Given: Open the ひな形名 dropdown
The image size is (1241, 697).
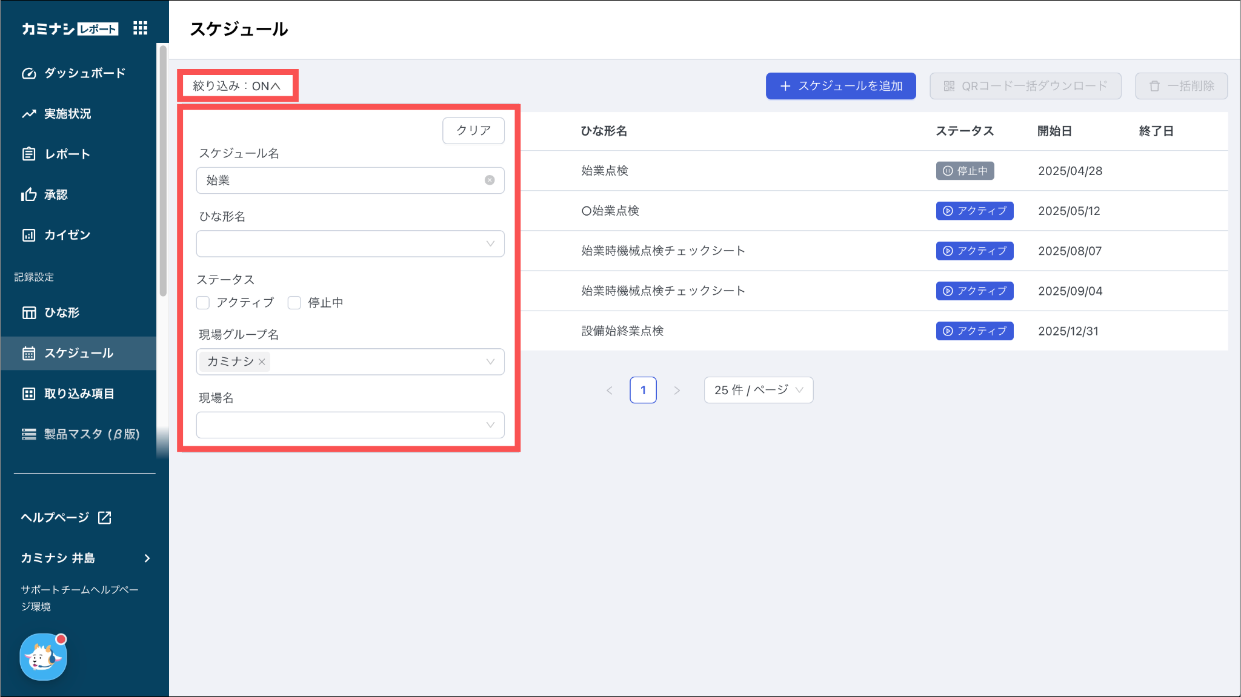Looking at the screenshot, I should [x=350, y=243].
